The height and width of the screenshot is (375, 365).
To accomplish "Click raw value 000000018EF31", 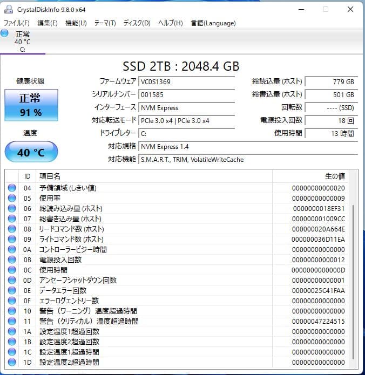I will pyautogui.click(x=319, y=209).
